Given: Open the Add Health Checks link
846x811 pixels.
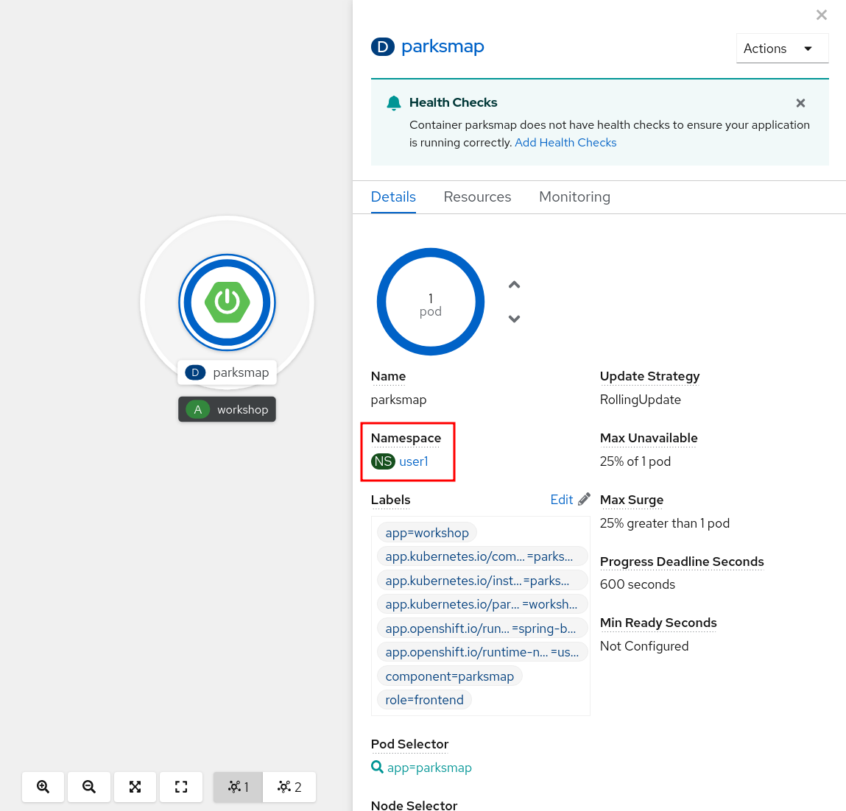Looking at the screenshot, I should click(x=565, y=142).
